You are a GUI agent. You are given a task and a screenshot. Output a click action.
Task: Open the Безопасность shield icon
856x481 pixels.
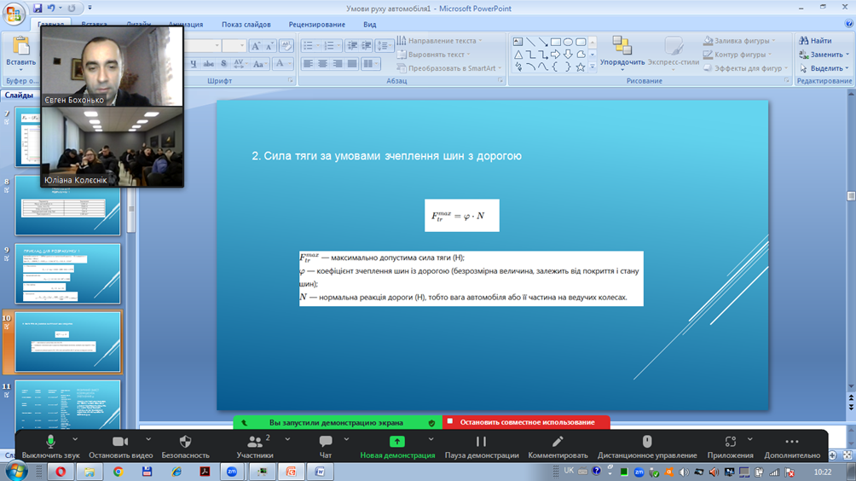185,443
